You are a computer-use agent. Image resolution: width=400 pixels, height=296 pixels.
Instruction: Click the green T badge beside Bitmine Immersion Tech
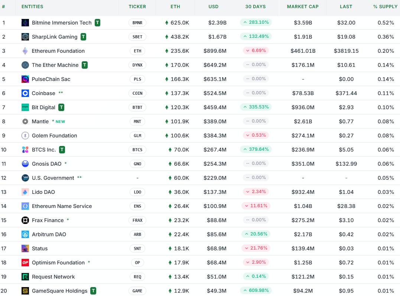[97, 23]
